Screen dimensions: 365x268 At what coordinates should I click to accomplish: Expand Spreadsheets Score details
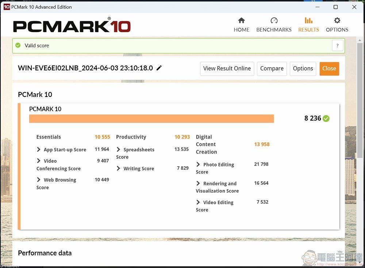(118, 149)
